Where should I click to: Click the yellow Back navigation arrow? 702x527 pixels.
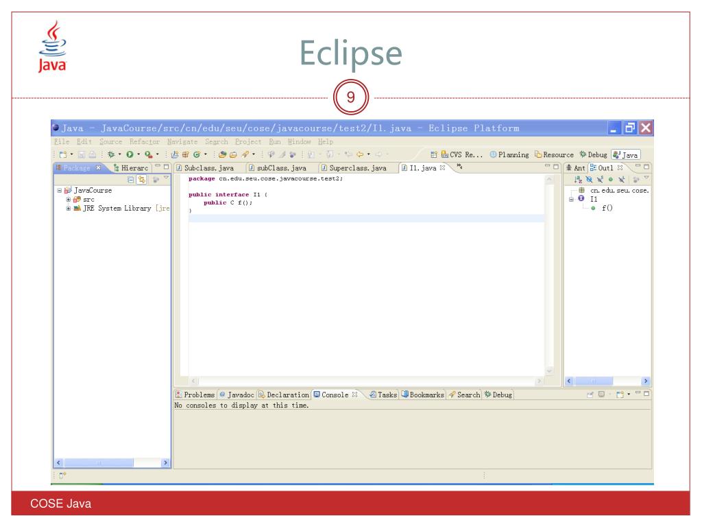360,154
